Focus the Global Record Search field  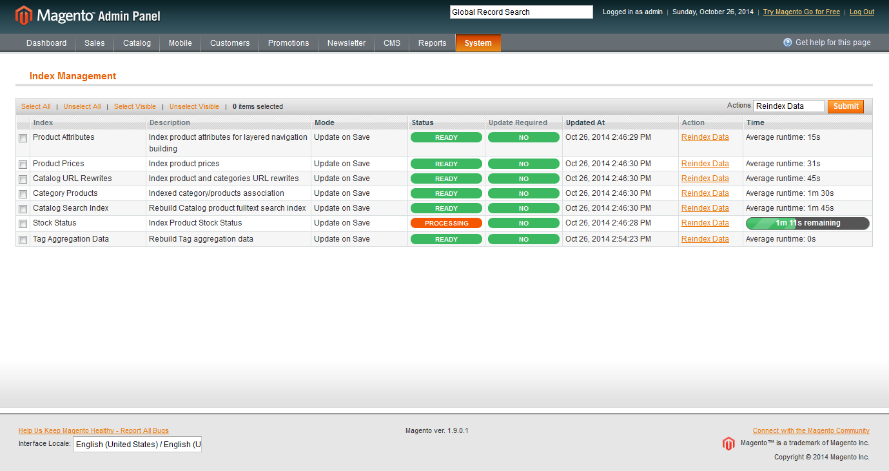(x=521, y=12)
